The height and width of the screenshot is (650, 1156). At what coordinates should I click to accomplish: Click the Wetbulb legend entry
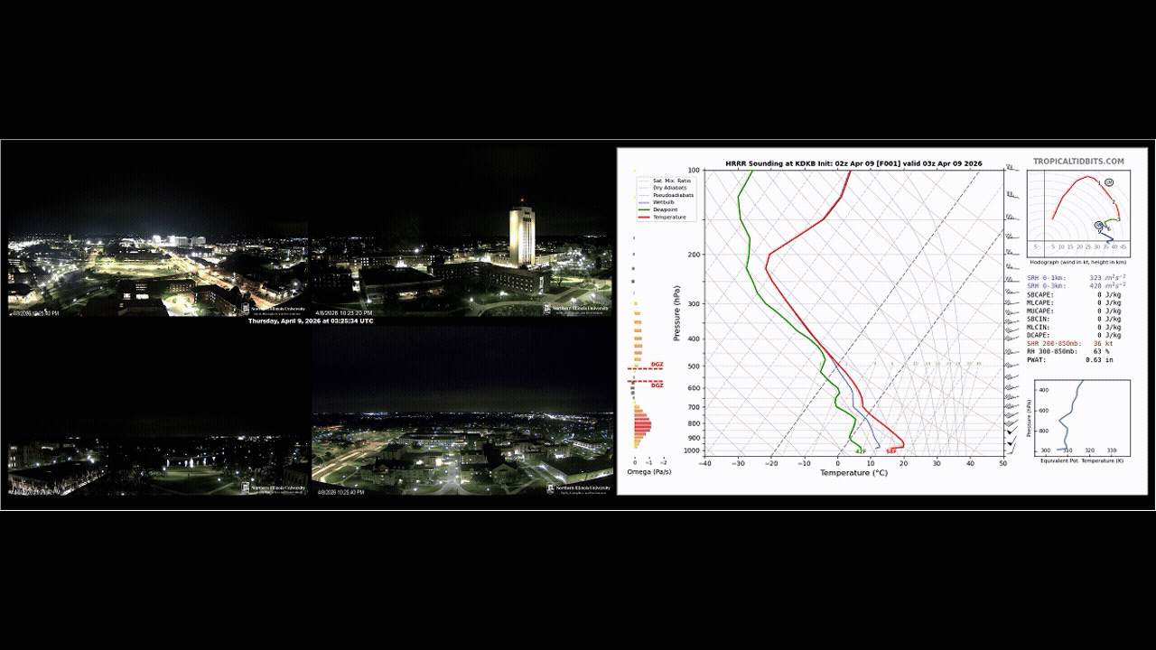coord(663,203)
